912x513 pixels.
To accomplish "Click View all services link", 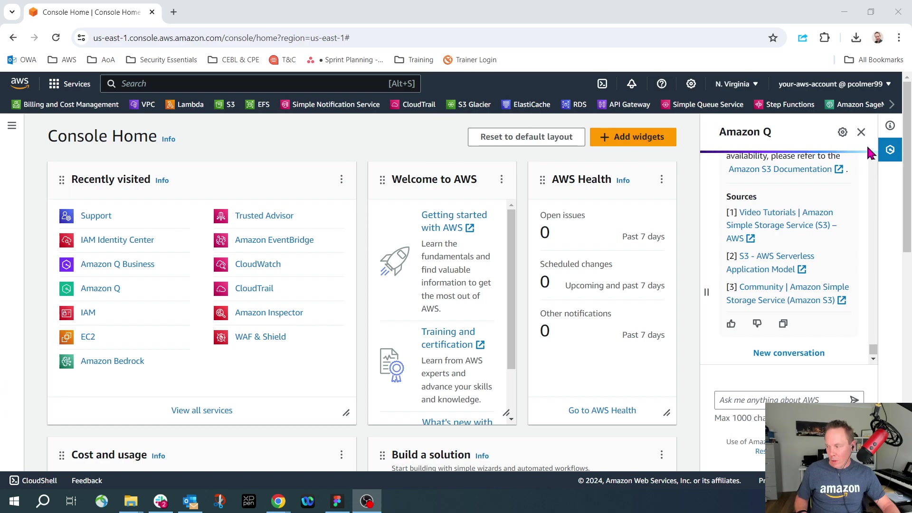I will pyautogui.click(x=202, y=410).
